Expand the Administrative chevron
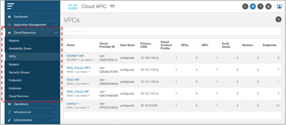The width and height of the screenshot is (286, 125). [56, 120]
